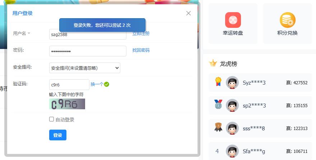Click into the password input field

point(88,51)
